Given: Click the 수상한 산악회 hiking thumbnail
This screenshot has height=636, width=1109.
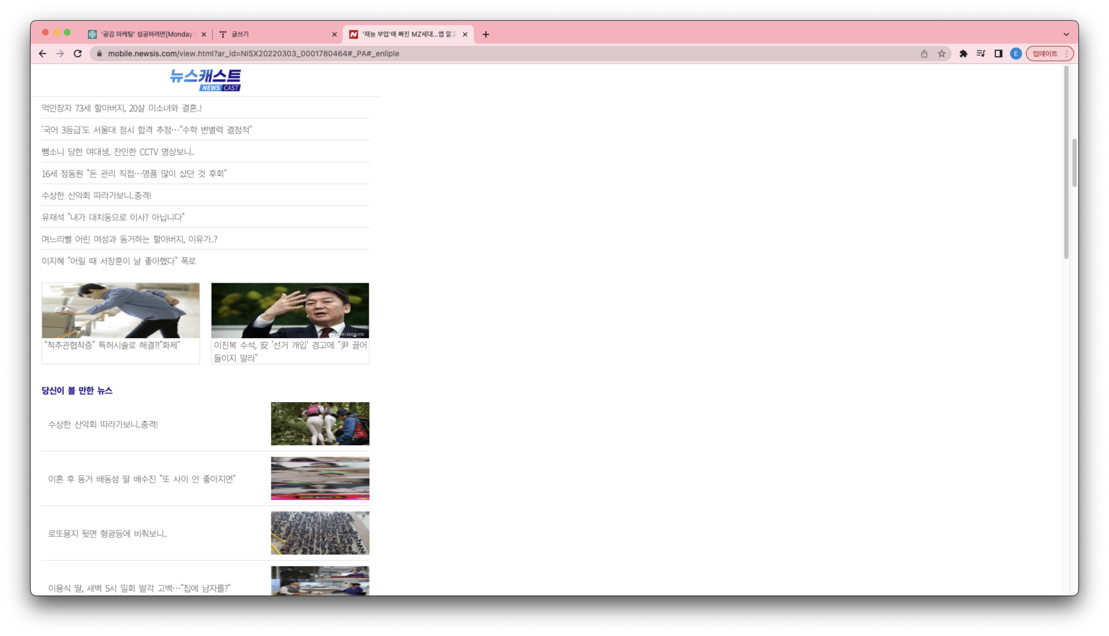Looking at the screenshot, I should point(320,424).
